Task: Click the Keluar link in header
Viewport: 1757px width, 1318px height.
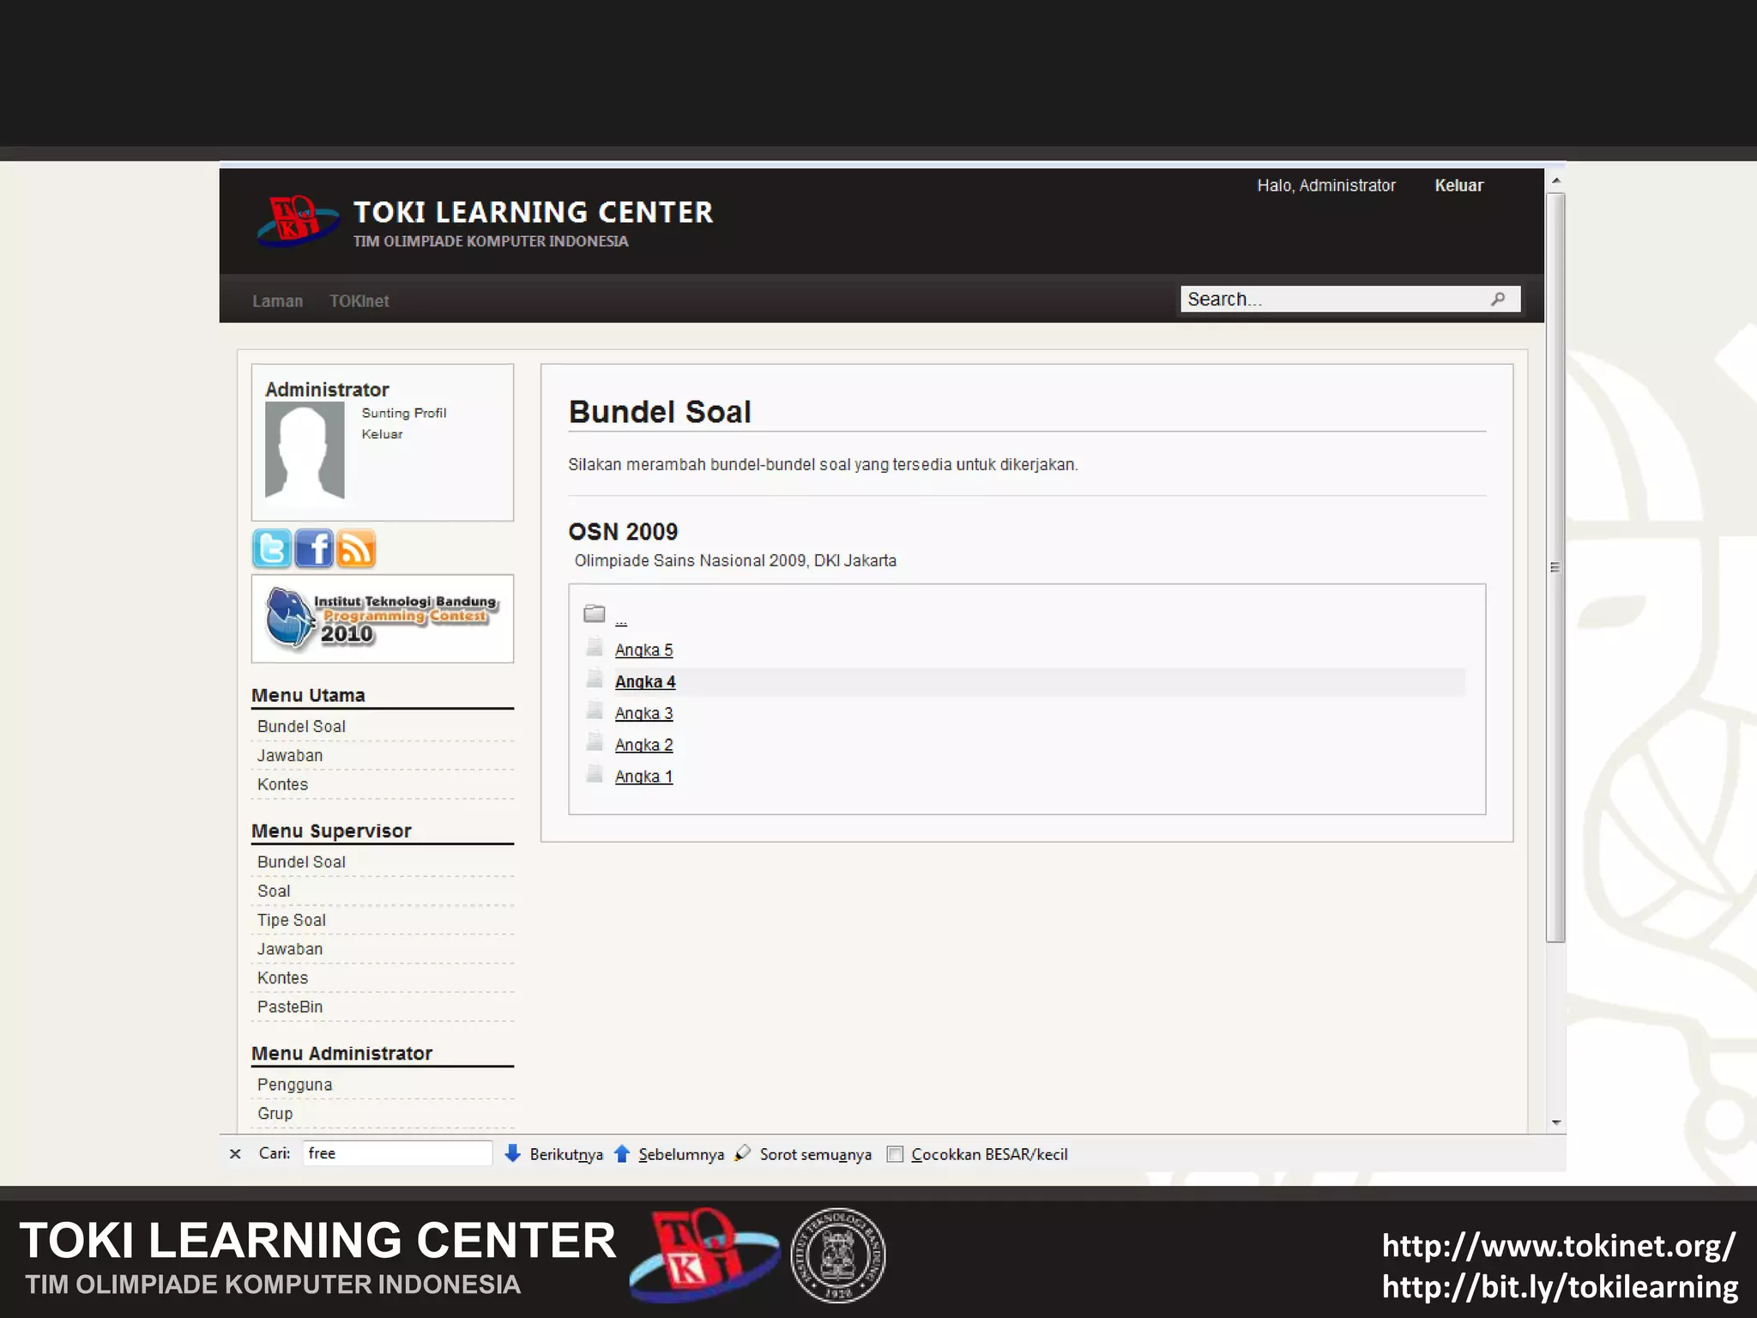Action: (x=1458, y=185)
